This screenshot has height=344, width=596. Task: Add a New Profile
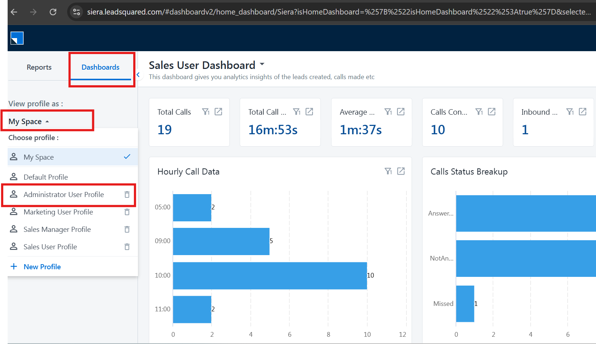coord(42,267)
